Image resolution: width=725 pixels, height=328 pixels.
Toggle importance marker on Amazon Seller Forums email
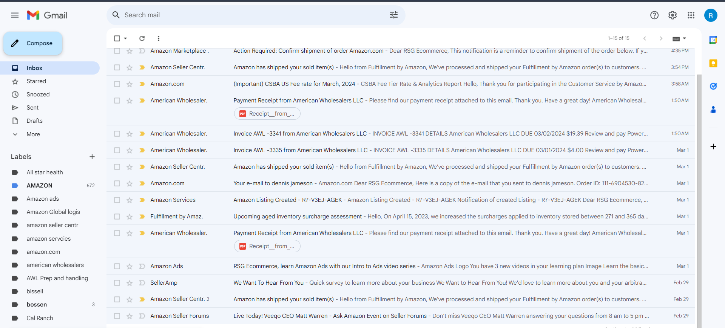pyautogui.click(x=142, y=316)
